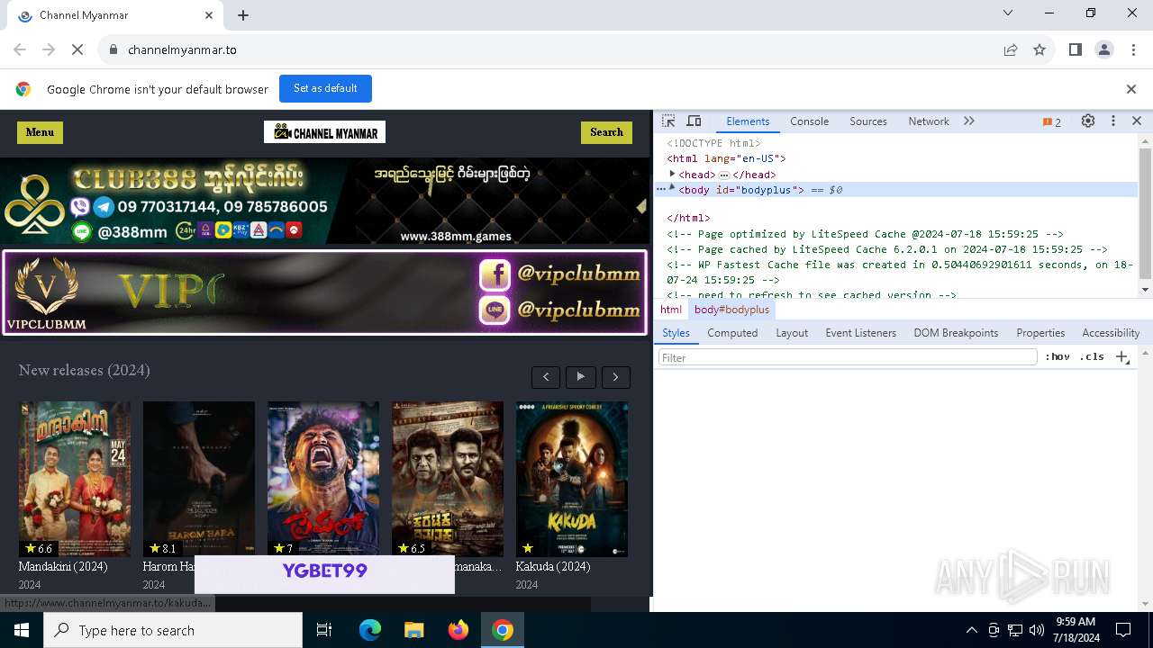This screenshot has height=648, width=1153.
Task: Toggle the device toolbar icon
Action: (694, 121)
